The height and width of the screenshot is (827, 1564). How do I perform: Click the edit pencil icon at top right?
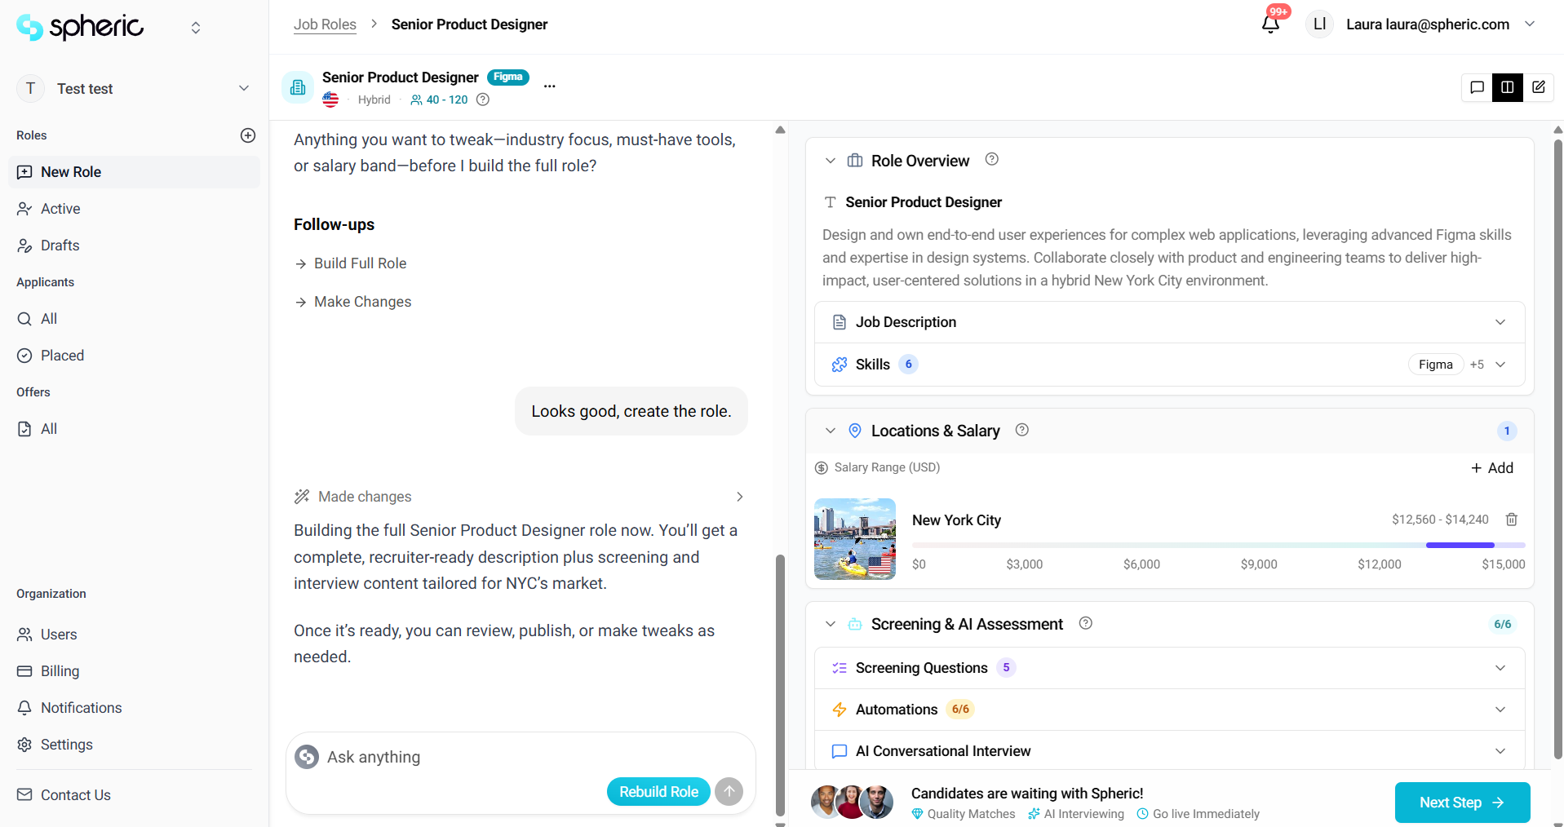click(x=1538, y=87)
